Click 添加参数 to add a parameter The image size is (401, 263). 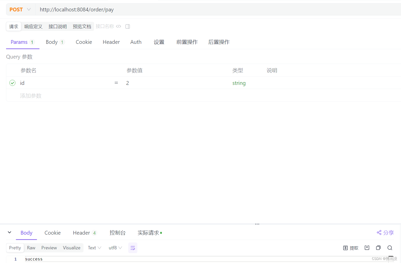31,96
